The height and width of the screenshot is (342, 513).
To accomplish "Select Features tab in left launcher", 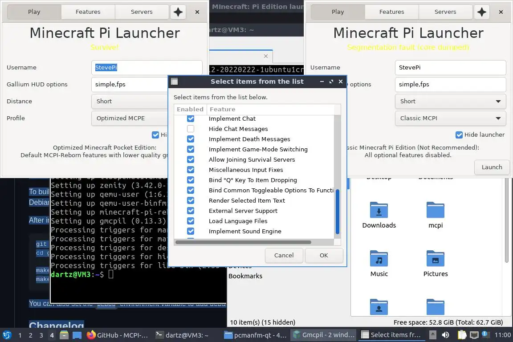I will tap(88, 12).
